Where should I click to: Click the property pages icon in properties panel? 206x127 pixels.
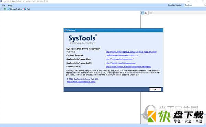click(x=151, y=13)
